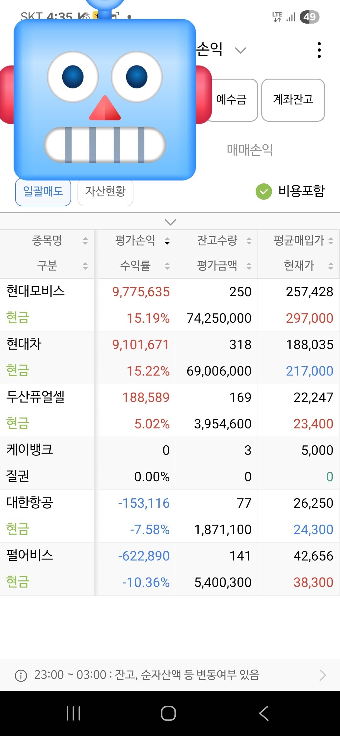Switch to the 계좌잔고 tab
This screenshot has width=340, height=736.
pos(293,100)
